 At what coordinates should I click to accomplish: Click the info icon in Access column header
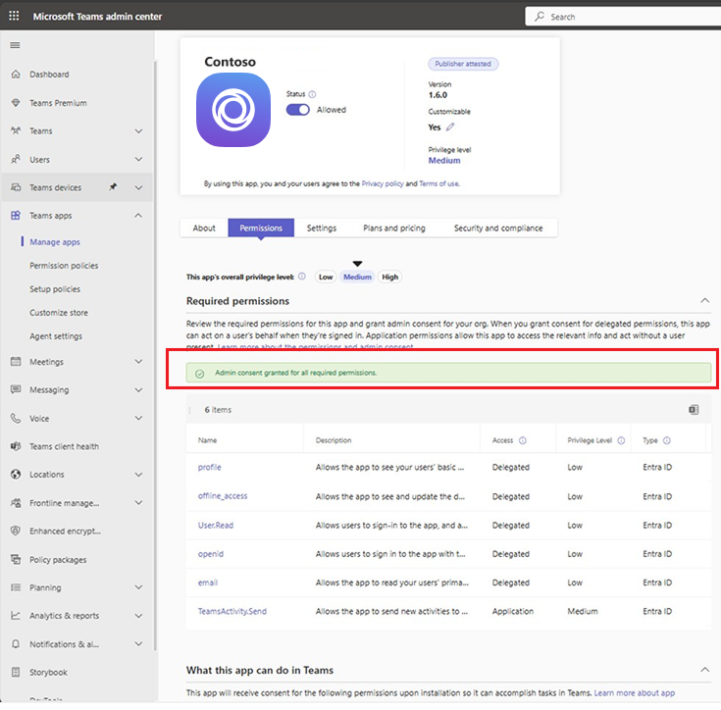522,440
